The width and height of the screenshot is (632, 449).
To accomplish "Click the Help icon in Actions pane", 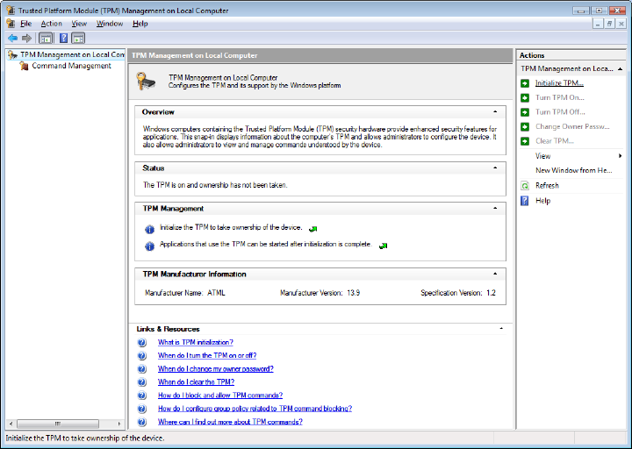I will [x=525, y=201].
